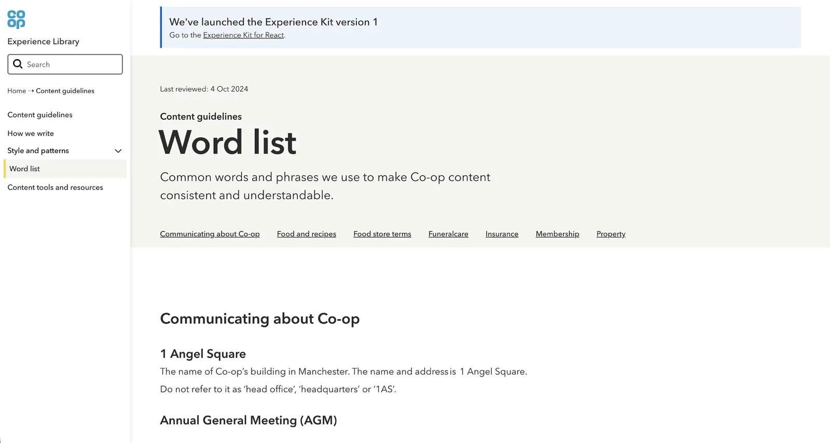
Task: Open Experience Kit for React link
Action: 243,35
